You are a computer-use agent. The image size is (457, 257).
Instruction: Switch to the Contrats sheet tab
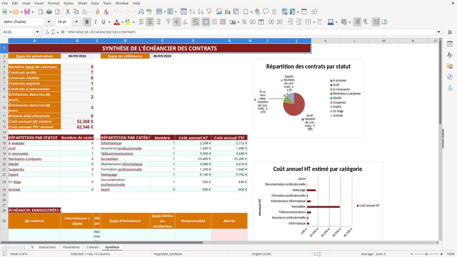[93, 247]
